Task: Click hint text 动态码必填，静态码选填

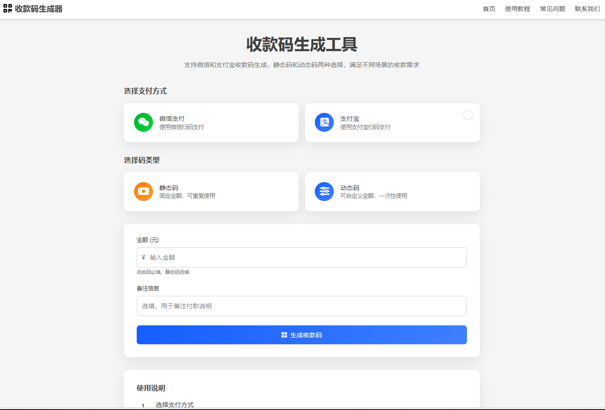Action: (163, 272)
